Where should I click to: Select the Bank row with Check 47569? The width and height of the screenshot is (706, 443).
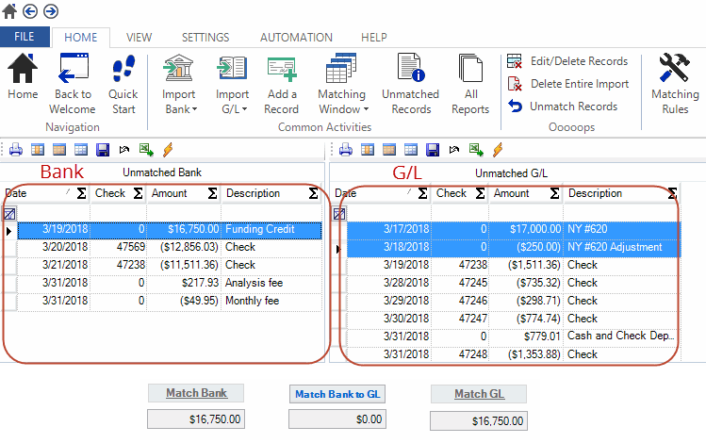[x=170, y=247]
